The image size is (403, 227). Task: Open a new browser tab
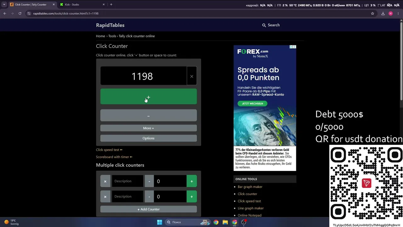[x=111, y=4]
